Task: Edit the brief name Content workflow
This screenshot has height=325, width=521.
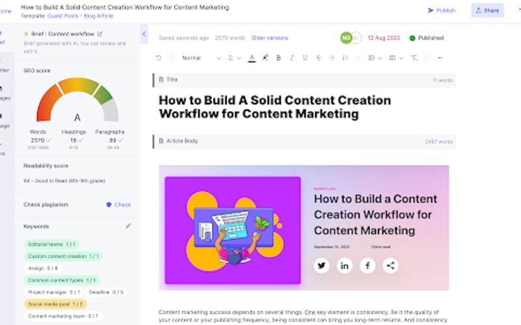Action: coord(100,34)
